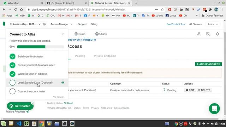Viewport: 226px width, 127px height.
Task: Collapse the Connect to Atlas checklist chevron
Action: coord(63,34)
